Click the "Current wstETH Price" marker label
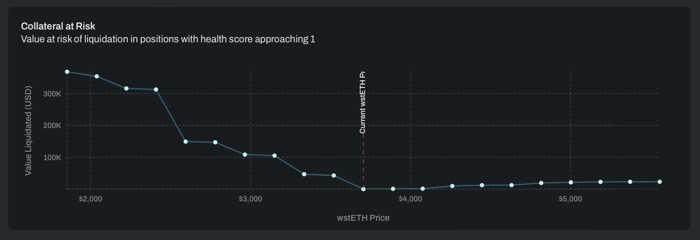 (363, 102)
